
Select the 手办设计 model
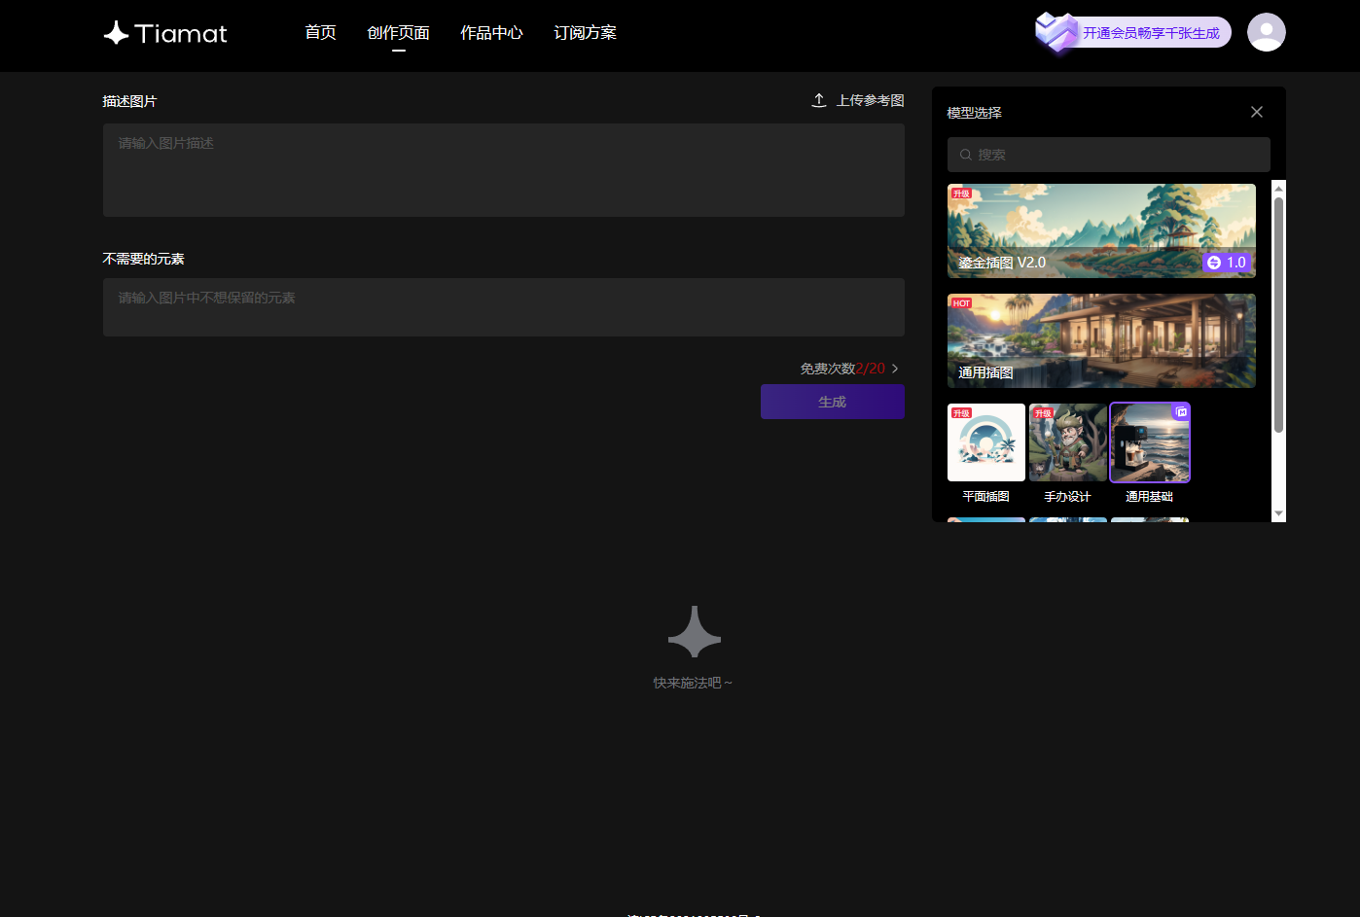click(x=1067, y=443)
